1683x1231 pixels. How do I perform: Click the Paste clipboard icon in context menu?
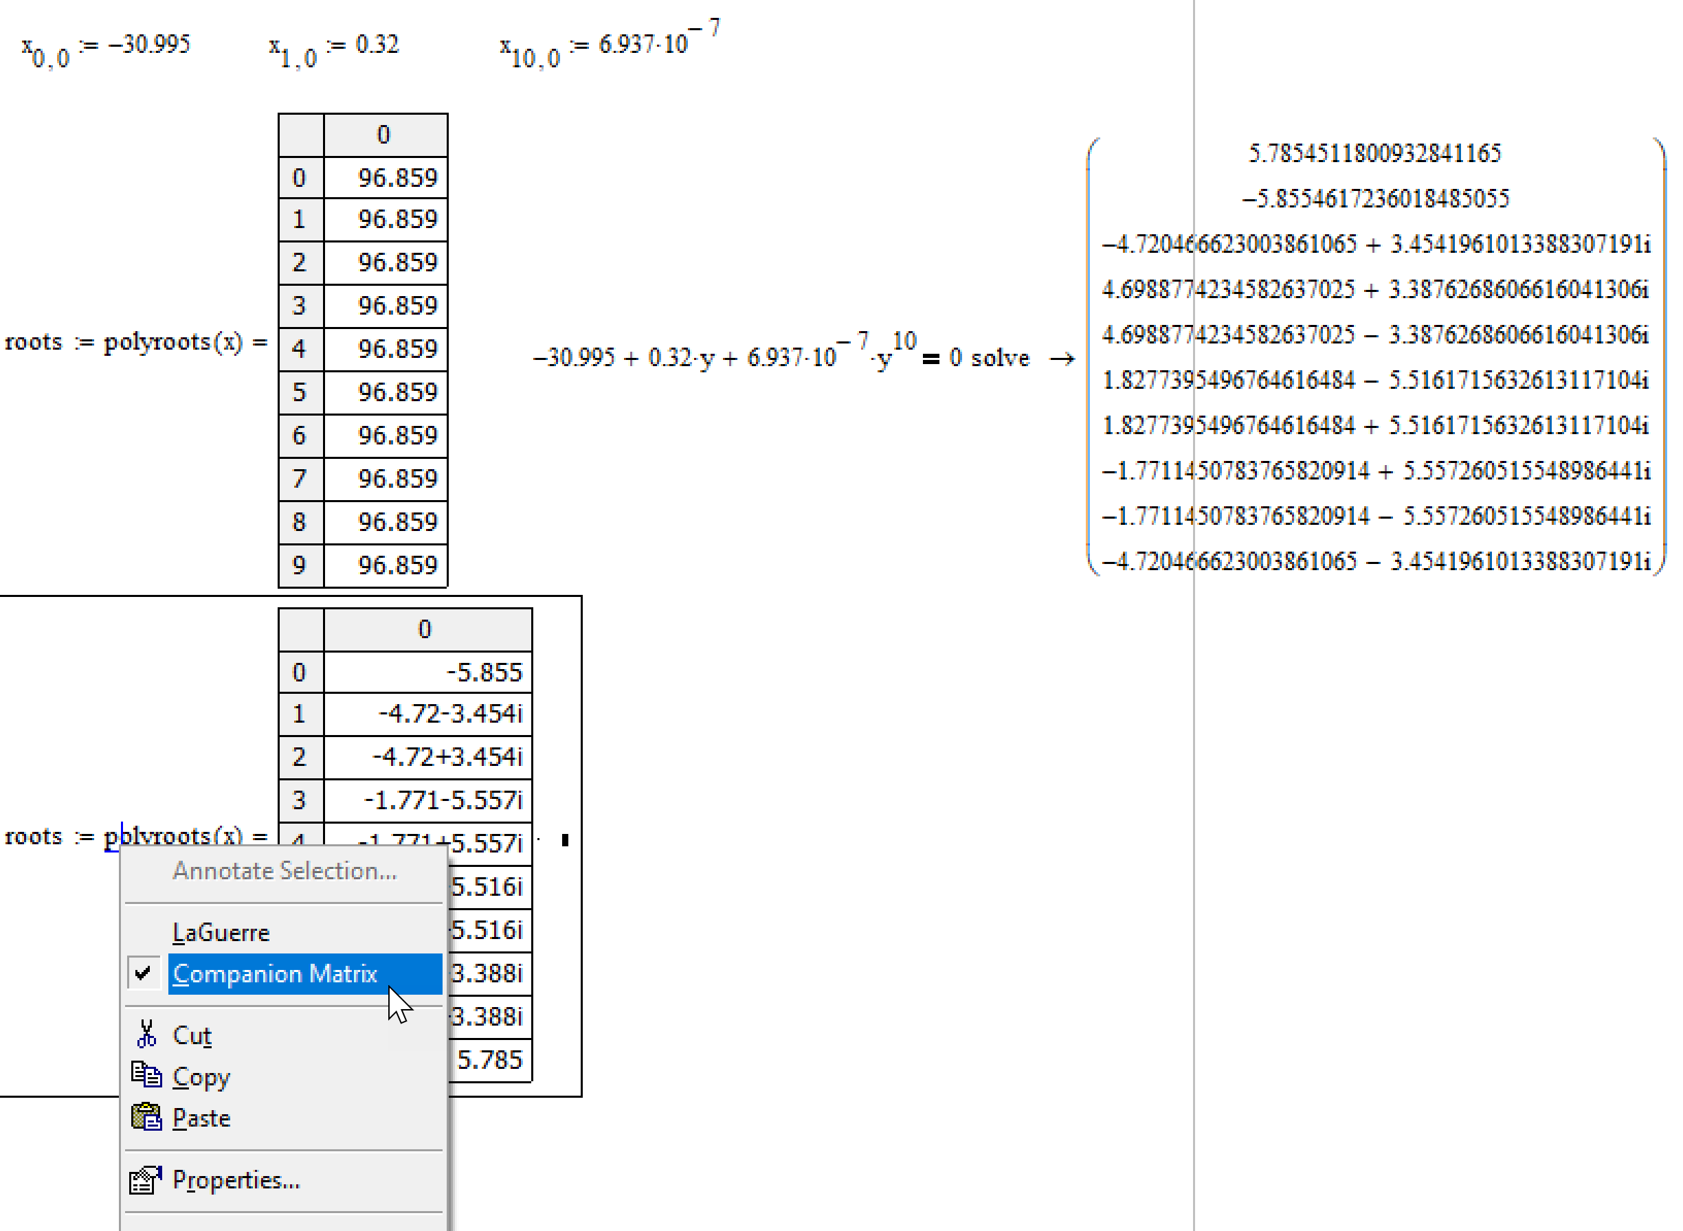[x=146, y=1117]
